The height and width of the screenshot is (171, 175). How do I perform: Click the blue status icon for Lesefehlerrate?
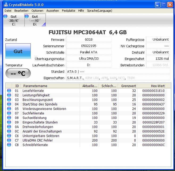pyautogui.click(x=9, y=91)
